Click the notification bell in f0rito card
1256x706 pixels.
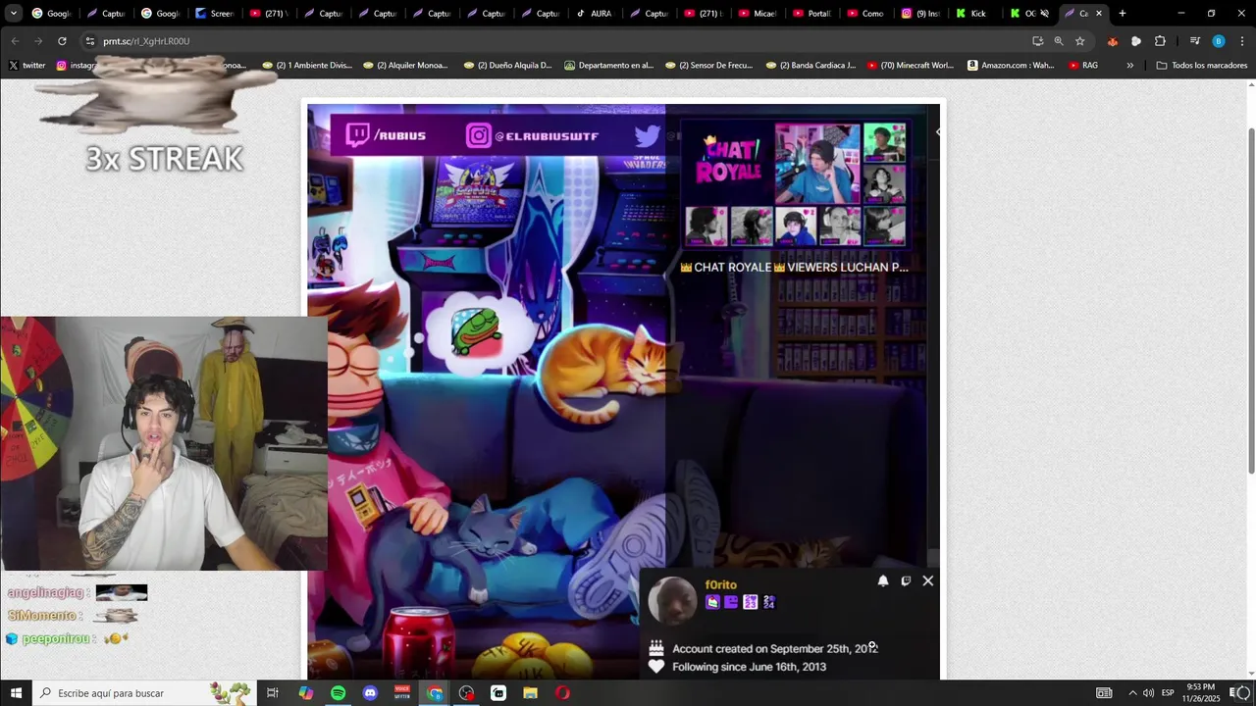point(883,580)
